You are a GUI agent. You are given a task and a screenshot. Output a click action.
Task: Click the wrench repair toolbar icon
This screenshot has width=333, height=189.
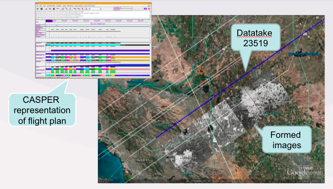point(66,9)
